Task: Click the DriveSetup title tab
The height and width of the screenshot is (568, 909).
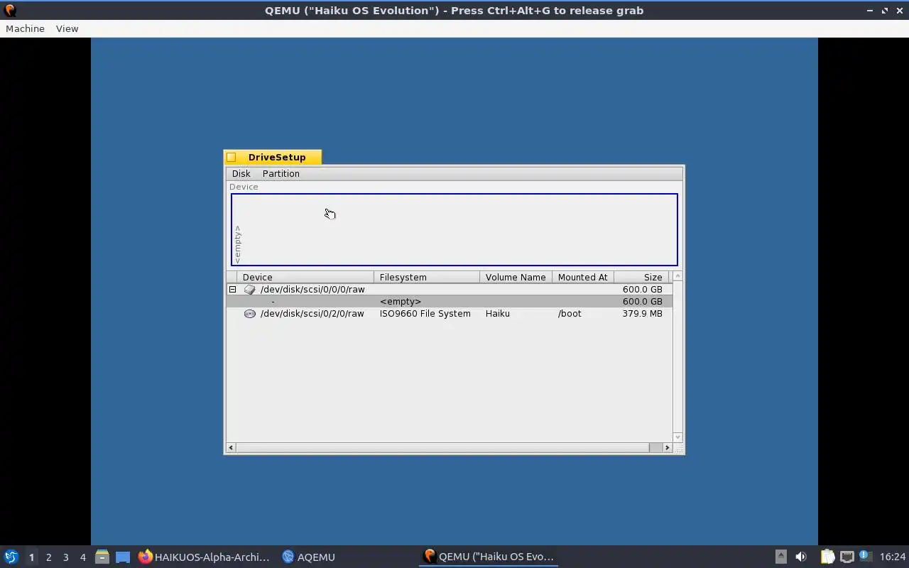Action: click(277, 158)
